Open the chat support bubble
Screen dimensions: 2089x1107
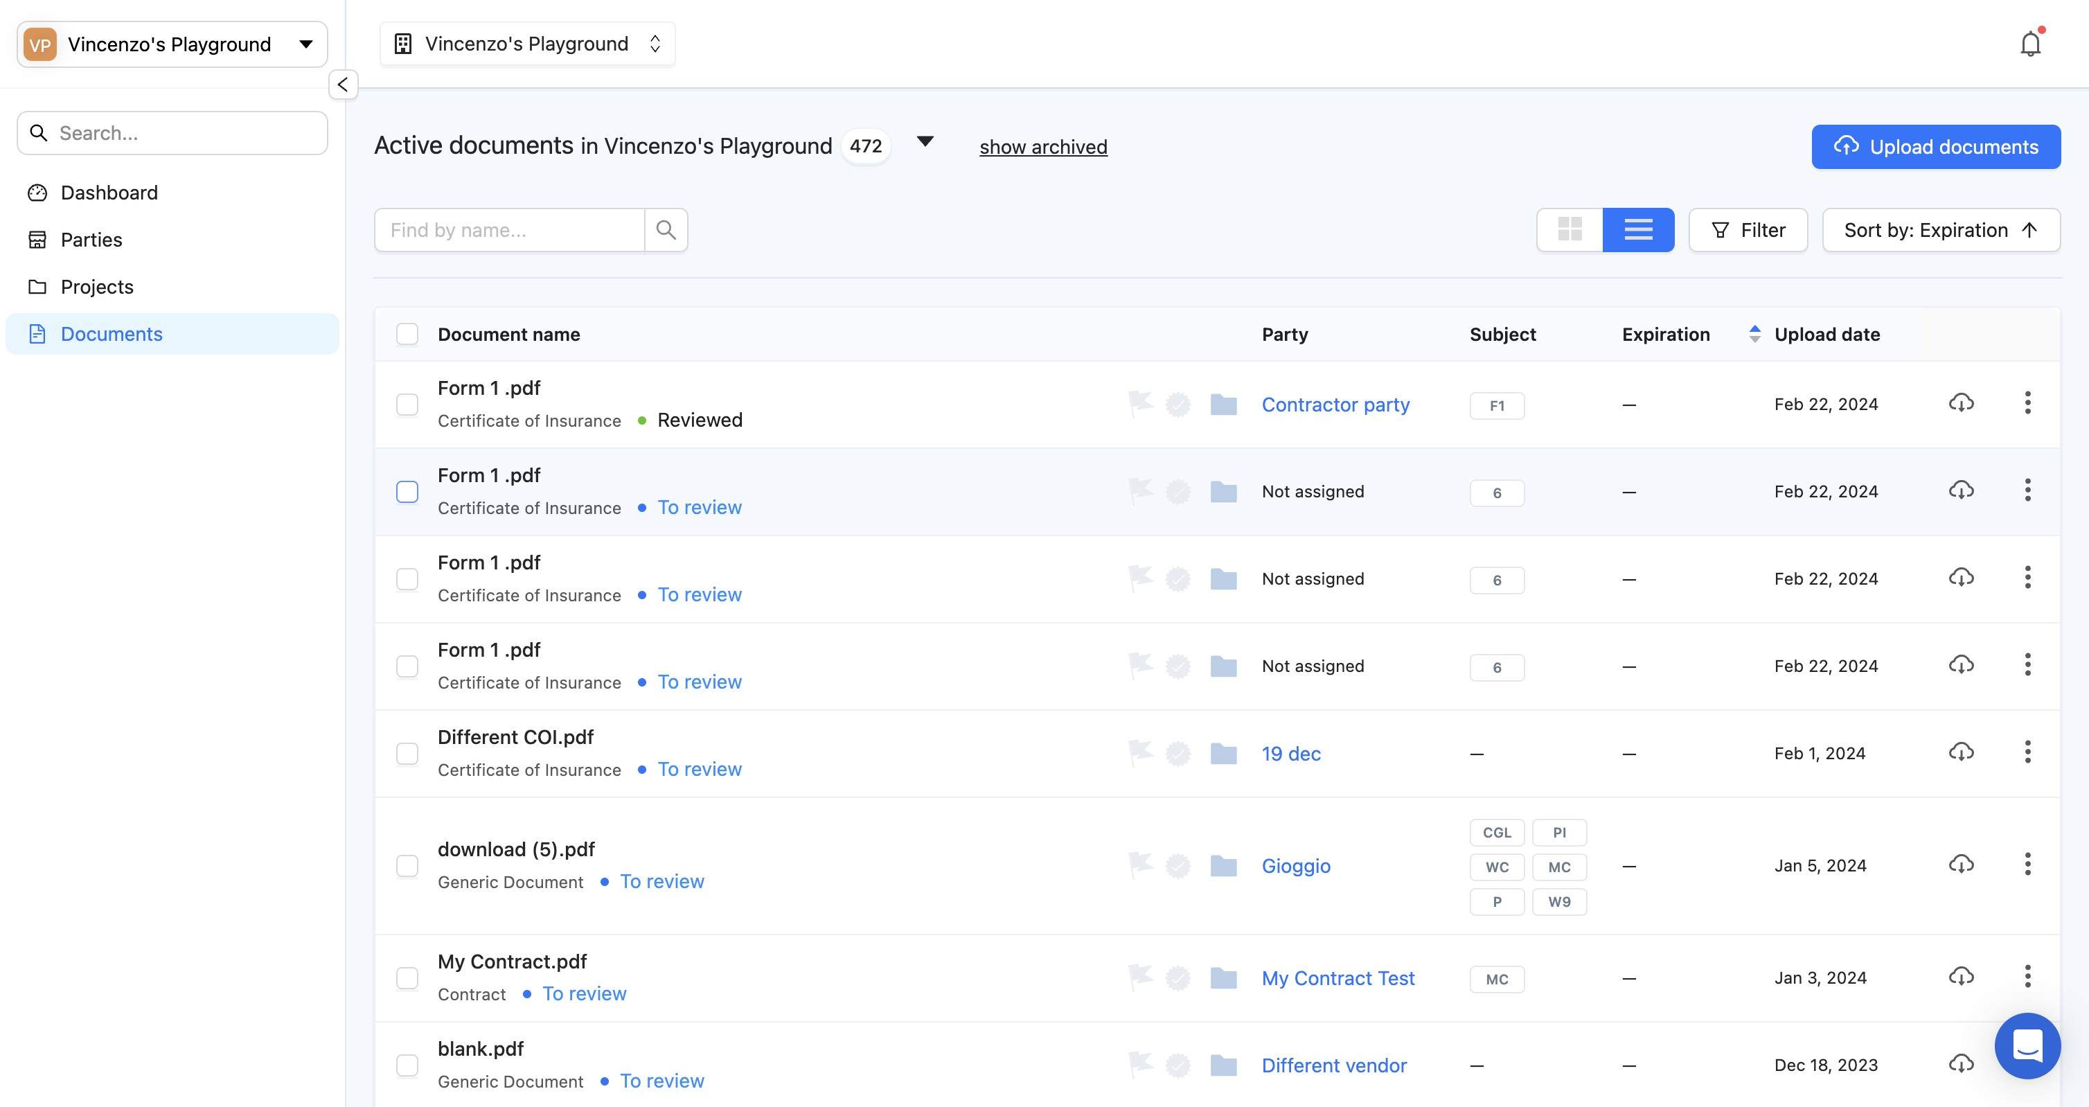pyautogui.click(x=2027, y=1045)
